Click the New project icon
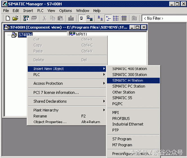187x158 pixels. coord(8,18)
